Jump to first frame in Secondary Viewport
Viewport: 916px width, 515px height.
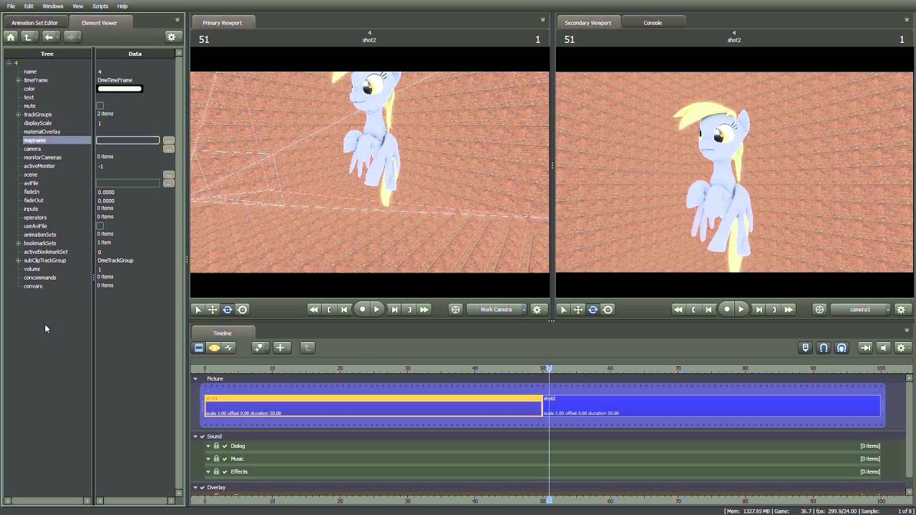(x=678, y=310)
